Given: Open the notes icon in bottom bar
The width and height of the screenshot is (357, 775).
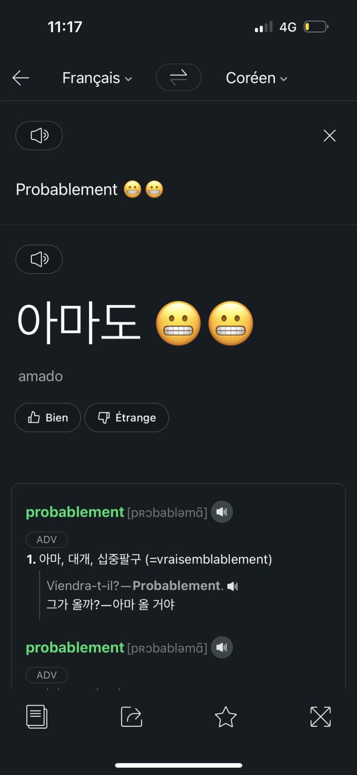Looking at the screenshot, I should (x=37, y=717).
